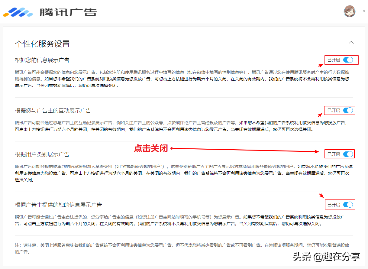Open the user avatar profile picture
368x269 pixels.
pyautogui.click(x=350, y=11)
